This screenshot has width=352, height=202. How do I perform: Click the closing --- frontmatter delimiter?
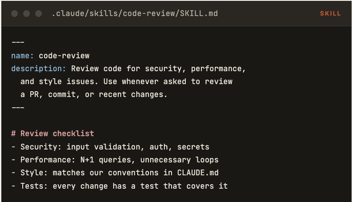[18, 108]
